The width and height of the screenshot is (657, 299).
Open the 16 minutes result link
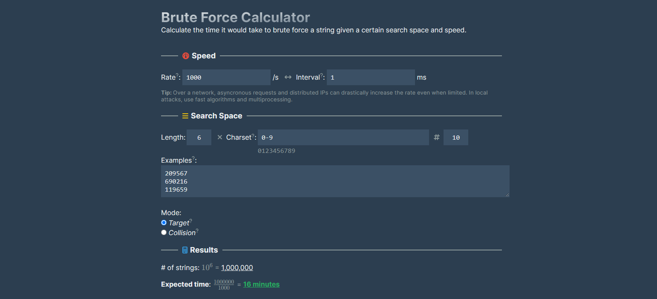click(x=261, y=284)
